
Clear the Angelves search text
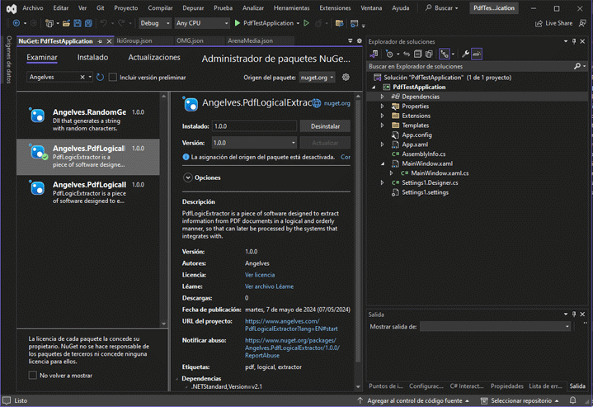click(82, 78)
